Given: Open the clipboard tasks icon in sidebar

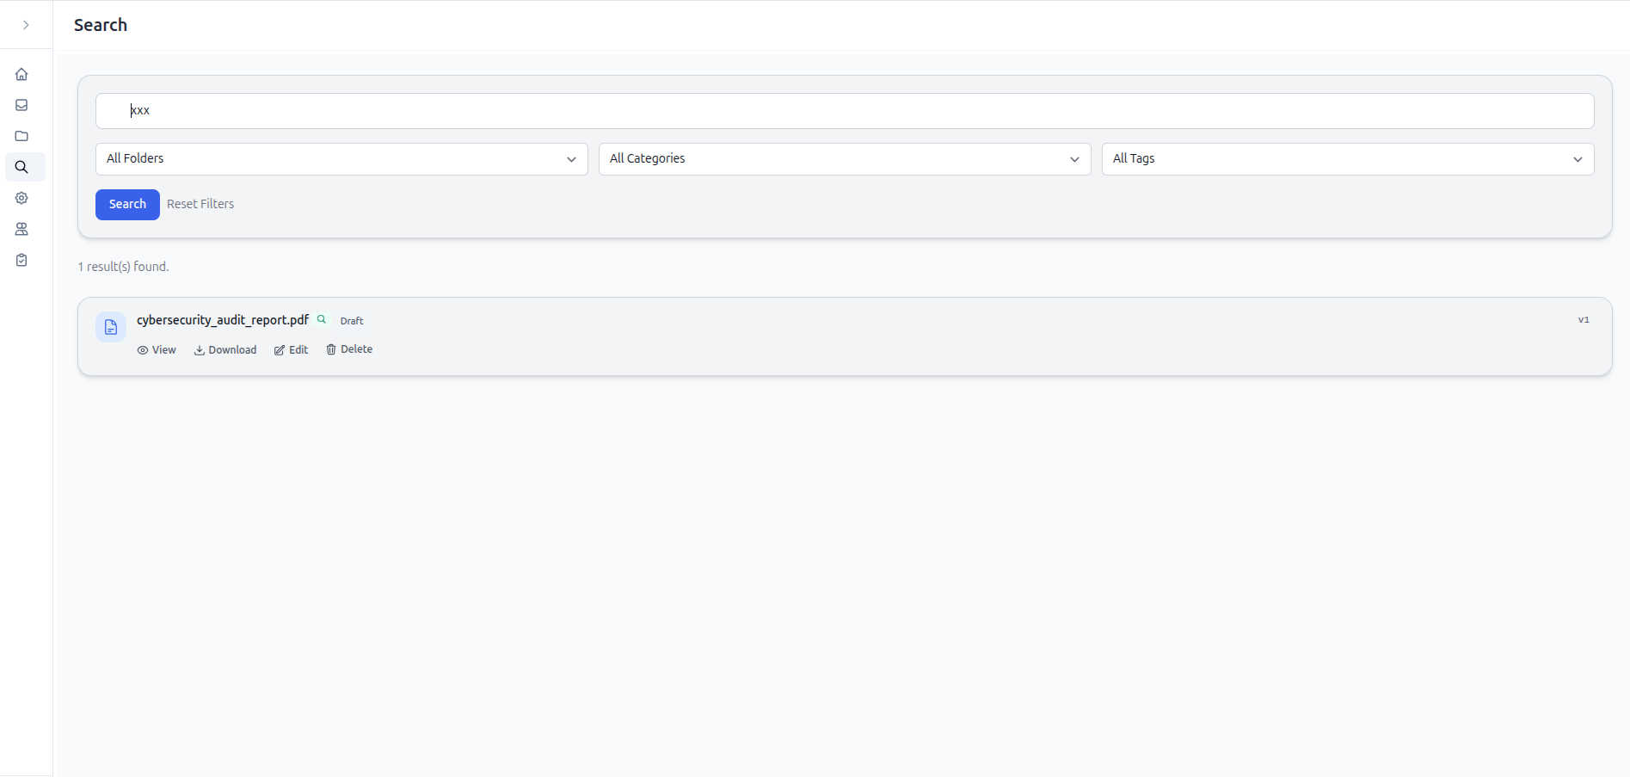Looking at the screenshot, I should [x=22, y=260].
